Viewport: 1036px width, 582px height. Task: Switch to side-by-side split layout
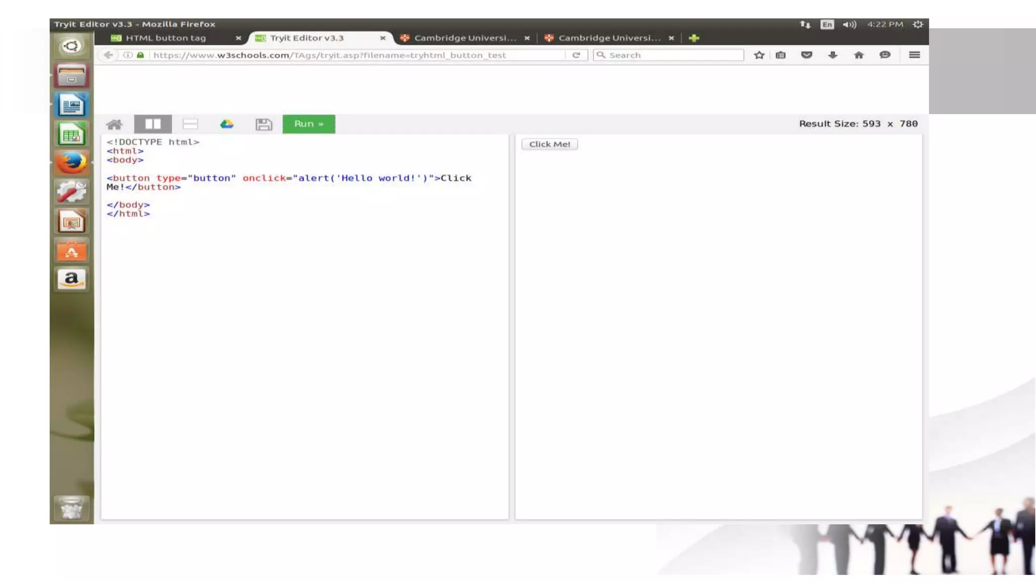tap(153, 124)
